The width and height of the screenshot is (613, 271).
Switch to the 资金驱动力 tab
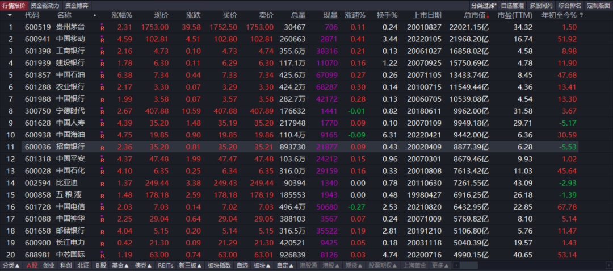45,5
